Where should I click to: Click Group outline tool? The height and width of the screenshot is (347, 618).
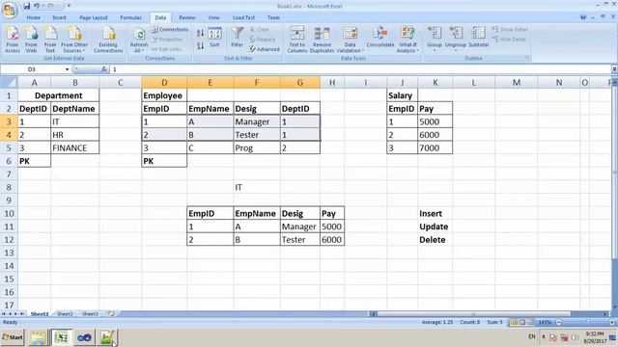[x=435, y=39]
